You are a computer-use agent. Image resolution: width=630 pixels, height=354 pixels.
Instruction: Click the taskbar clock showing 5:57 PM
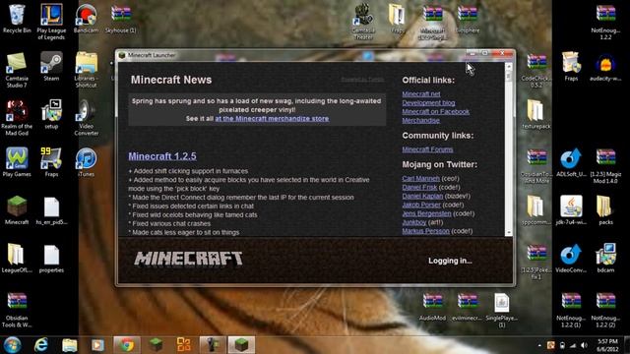pos(607,345)
